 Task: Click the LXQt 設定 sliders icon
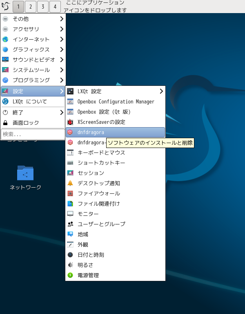coord(70,91)
